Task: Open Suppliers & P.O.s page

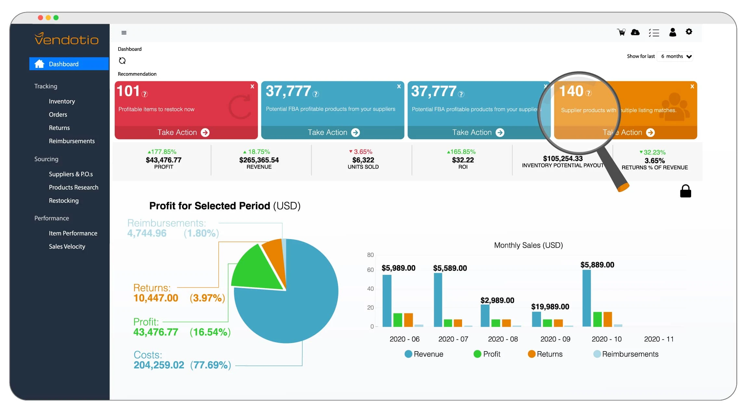Action: tap(71, 174)
